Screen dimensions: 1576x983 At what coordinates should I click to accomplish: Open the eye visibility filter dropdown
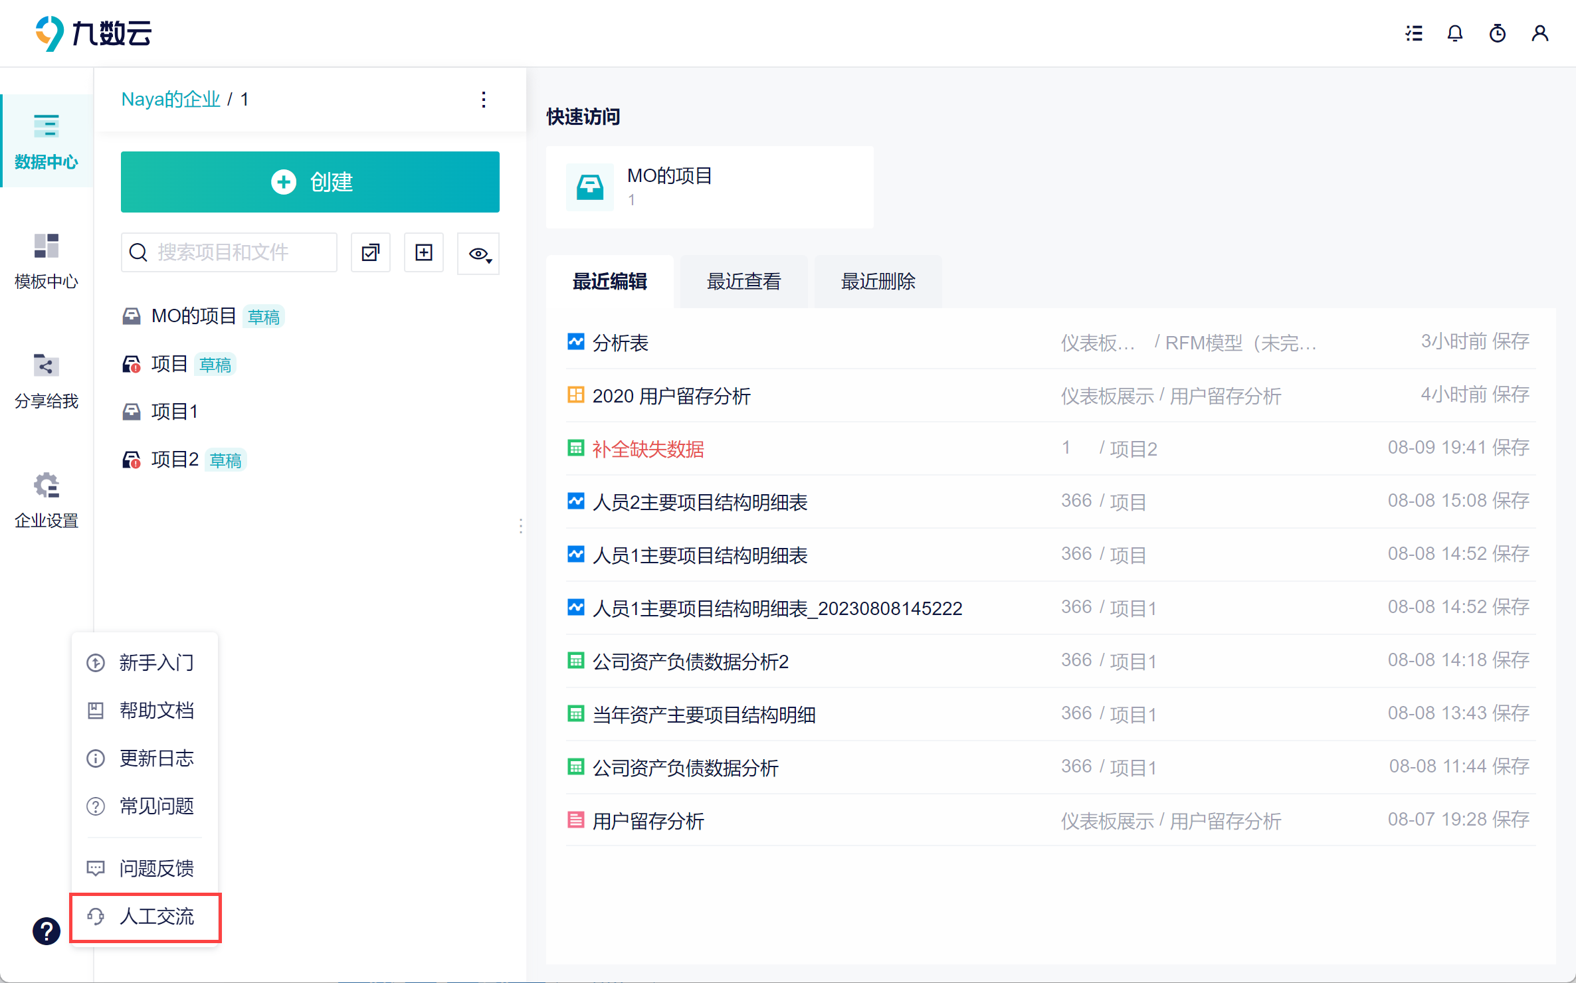479,254
